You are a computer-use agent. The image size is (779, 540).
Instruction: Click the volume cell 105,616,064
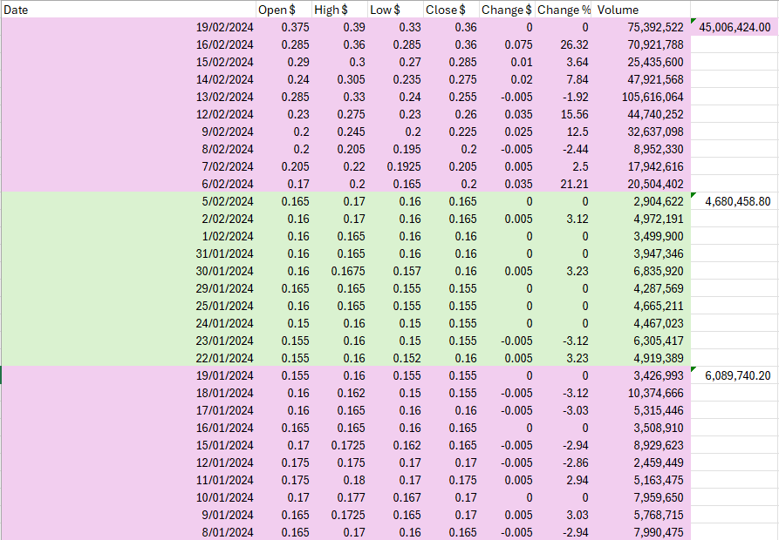pos(641,97)
